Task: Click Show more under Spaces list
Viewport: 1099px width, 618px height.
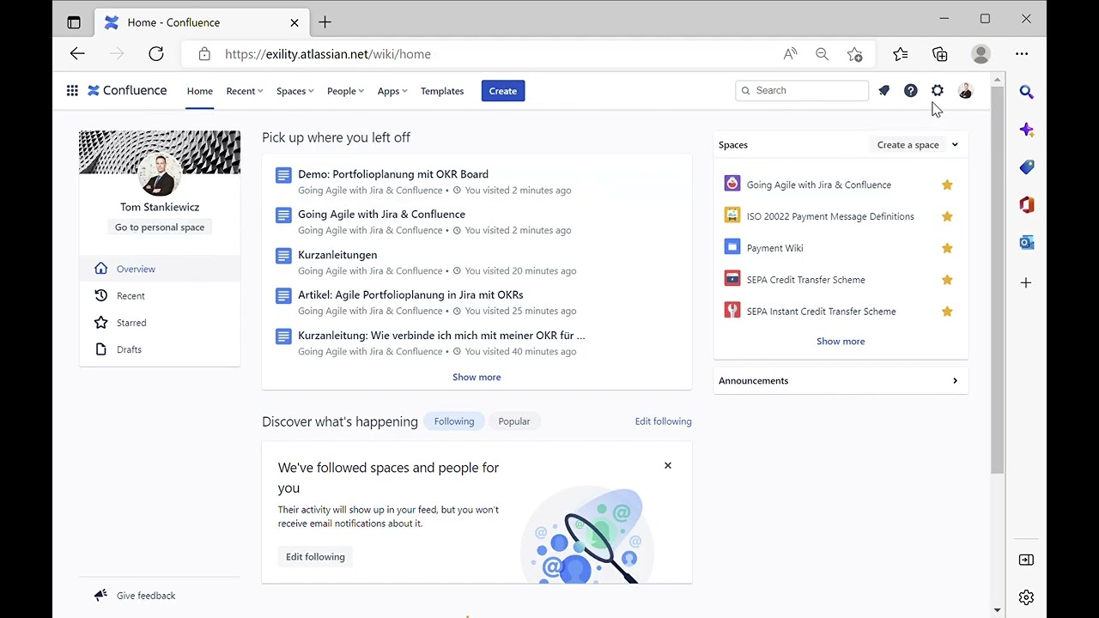Action: pyautogui.click(x=841, y=342)
